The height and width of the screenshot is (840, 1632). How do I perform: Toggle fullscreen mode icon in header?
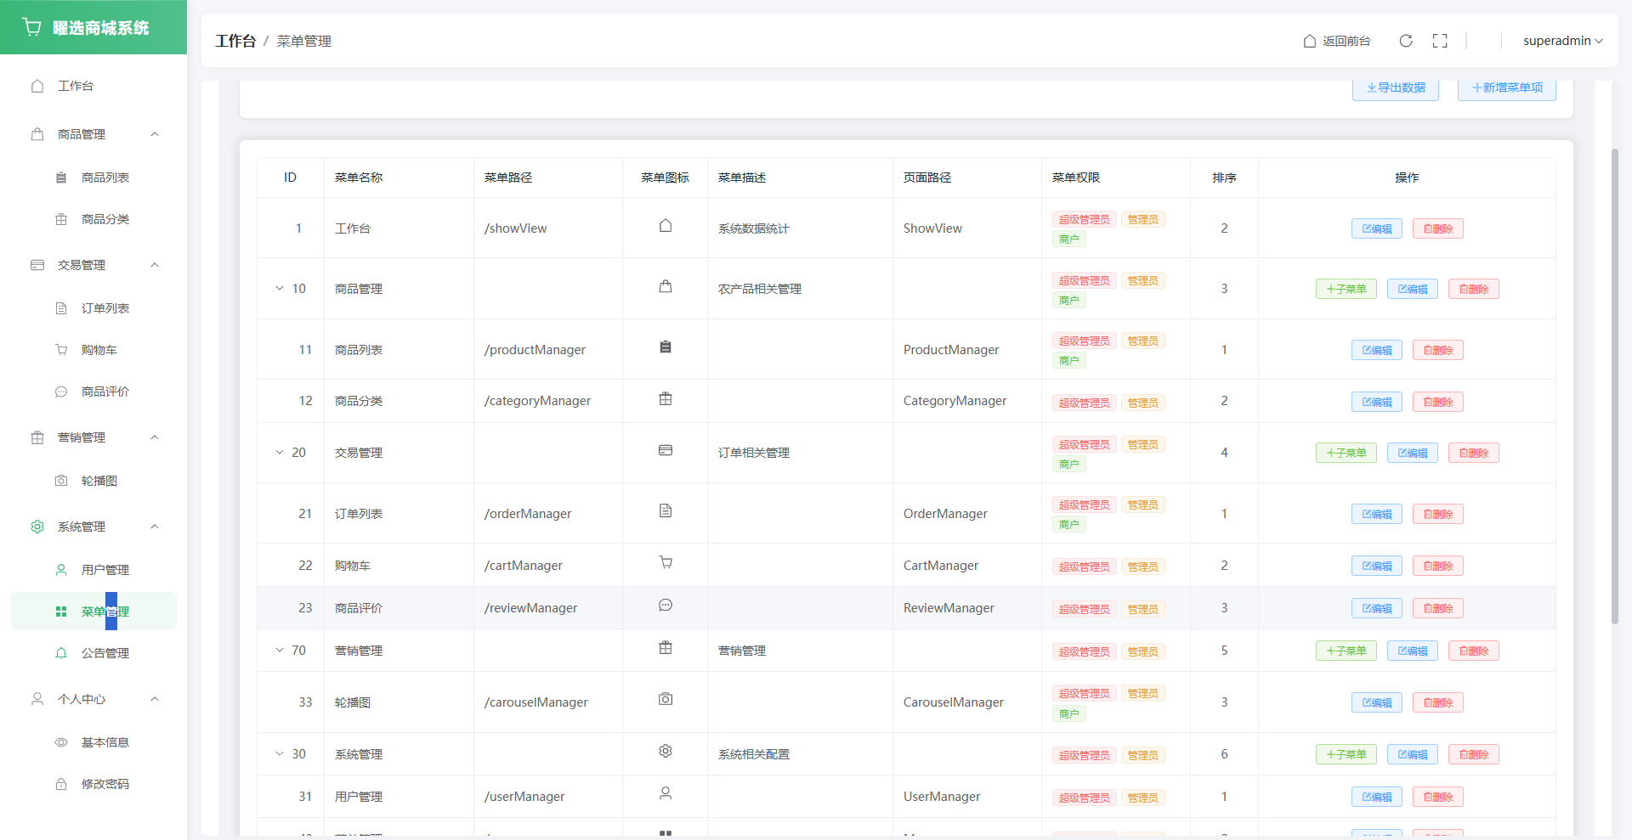(1440, 41)
